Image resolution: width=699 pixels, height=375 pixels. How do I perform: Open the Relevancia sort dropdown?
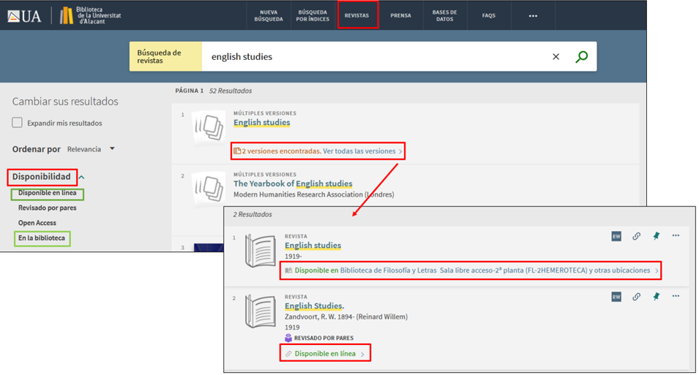(x=91, y=149)
